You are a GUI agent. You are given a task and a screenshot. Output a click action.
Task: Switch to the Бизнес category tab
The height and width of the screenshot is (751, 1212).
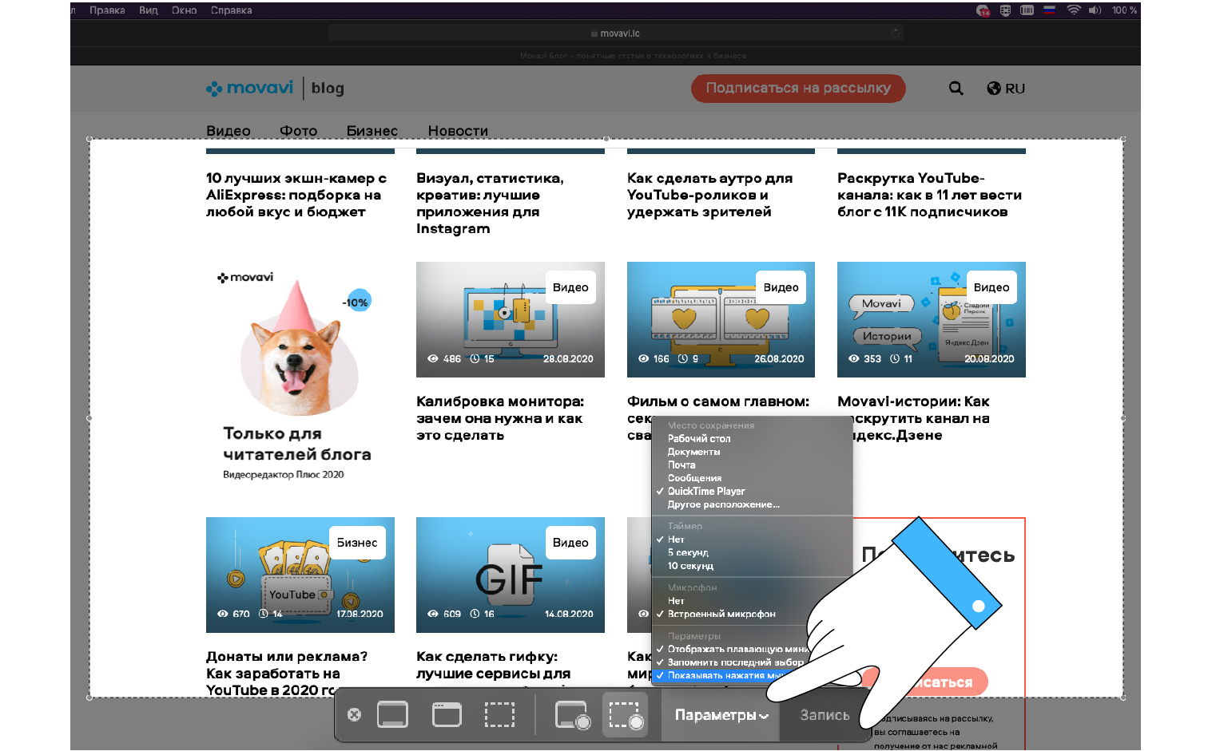pyautogui.click(x=372, y=131)
